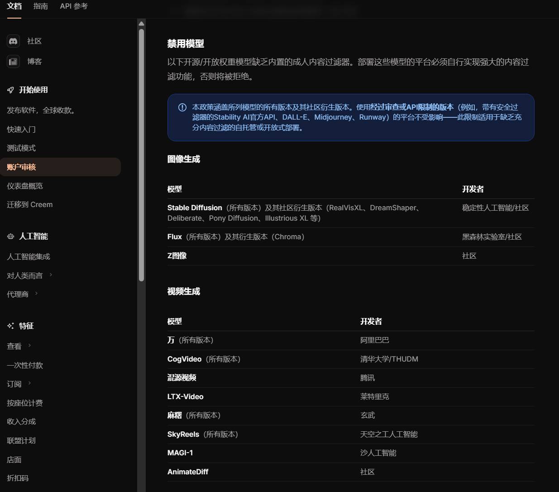559x492 pixels.
Task: Click the LTX-Video model cell
Action: (x=186, y=396)
